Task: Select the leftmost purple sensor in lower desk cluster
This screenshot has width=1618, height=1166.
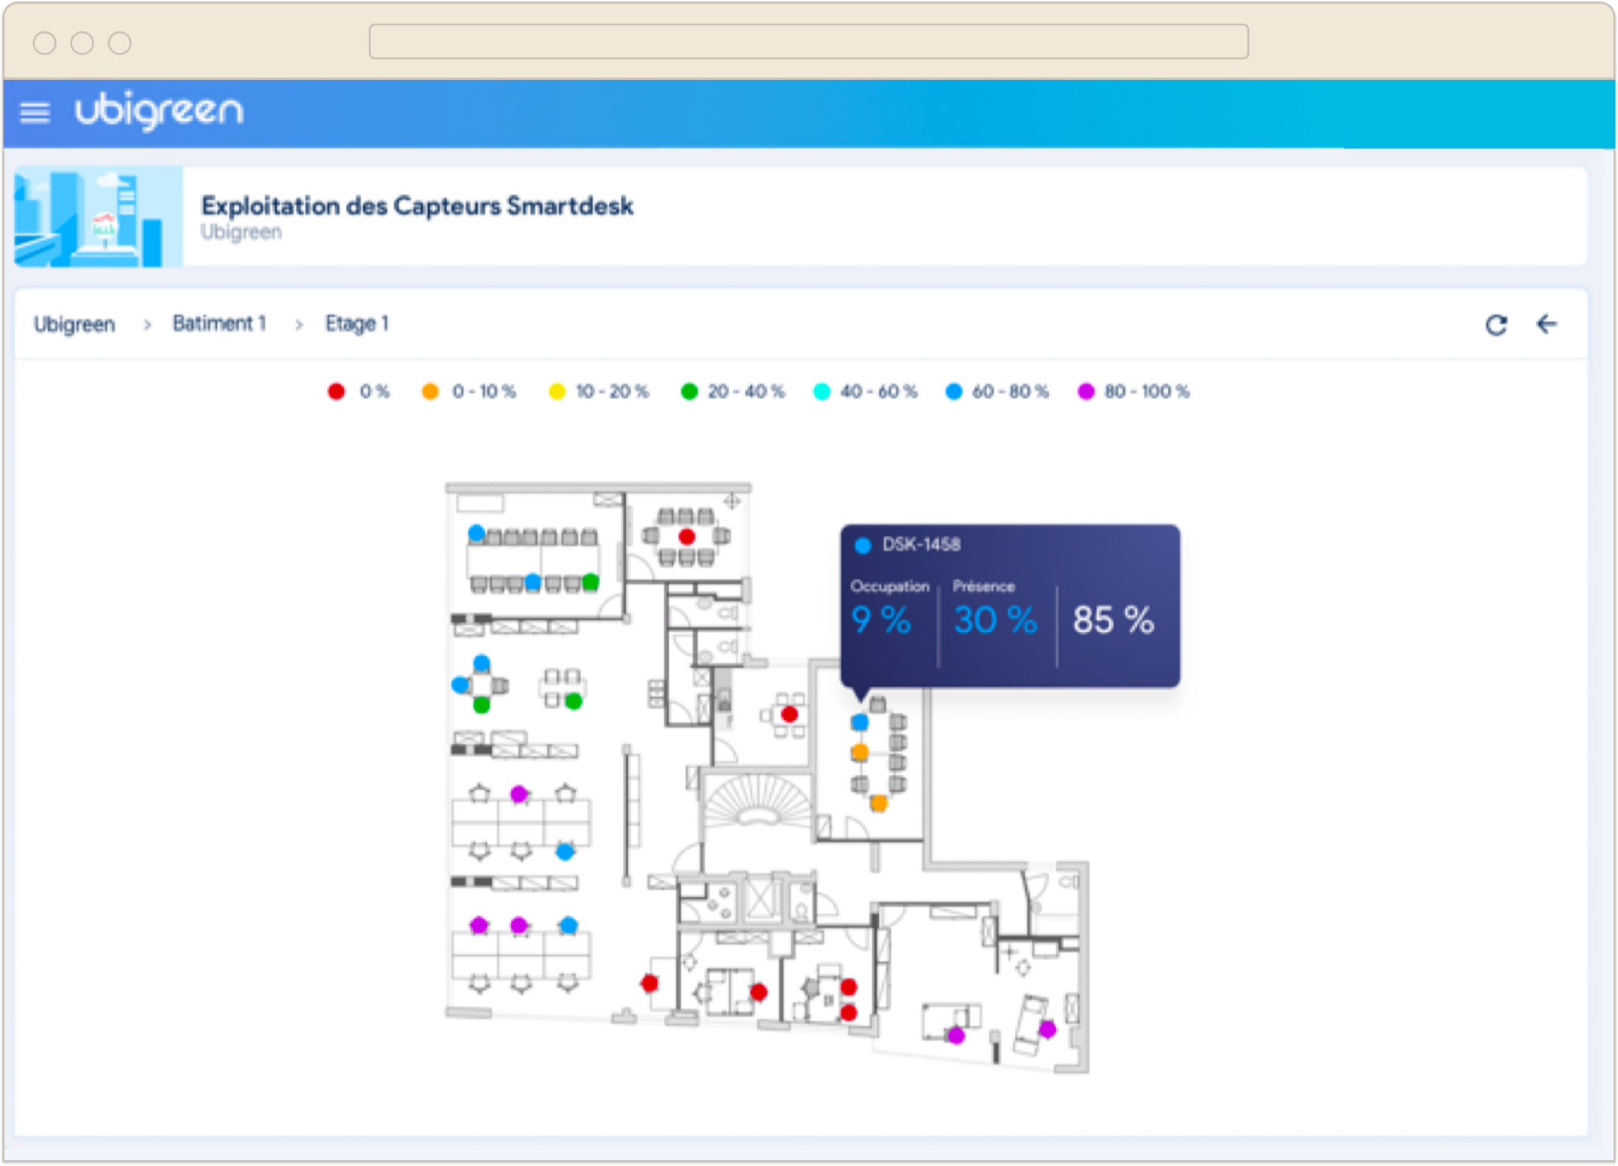Action: pos(479,925)
